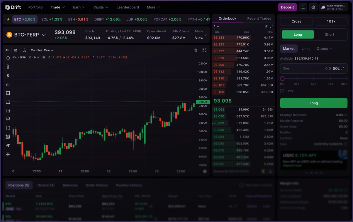Switch to Recent Trades tab
This screenshot has width=353, height=222.
pos(259,18)
